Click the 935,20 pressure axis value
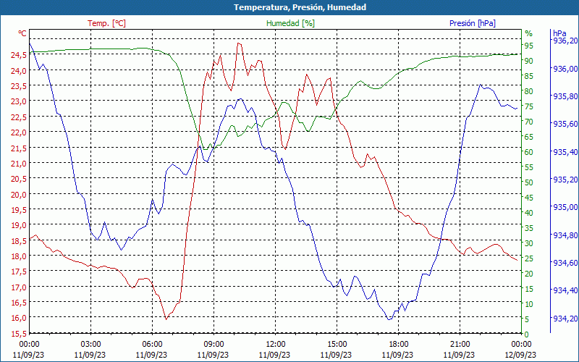This screenshot has height=362, width=579. [565, 180]
